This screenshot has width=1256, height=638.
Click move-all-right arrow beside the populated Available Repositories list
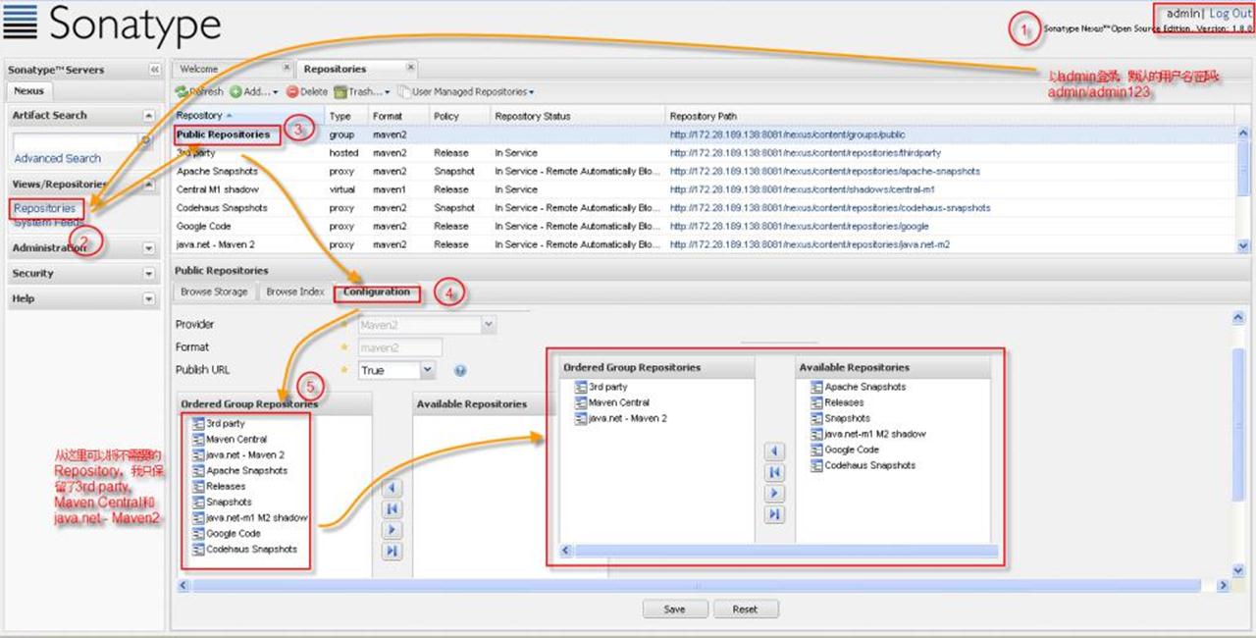(774, 514)
